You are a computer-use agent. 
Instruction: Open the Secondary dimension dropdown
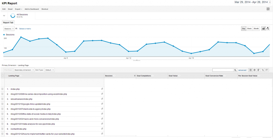click(24, 70)
